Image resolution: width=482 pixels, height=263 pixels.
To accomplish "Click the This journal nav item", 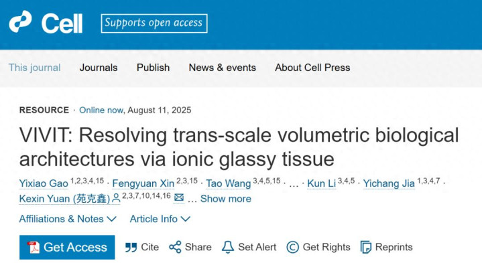I will pos(34,68).
